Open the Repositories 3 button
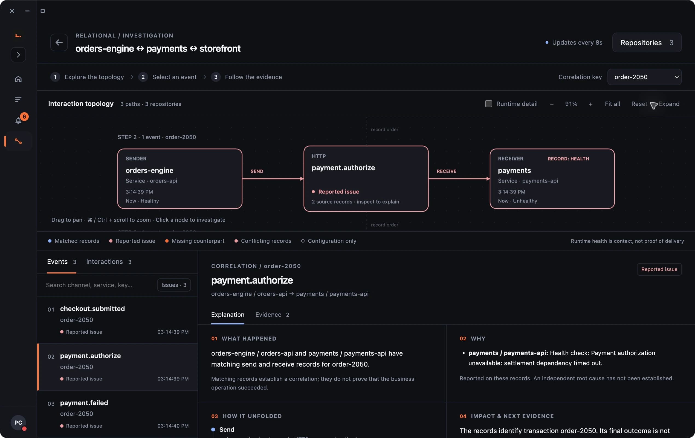The image size is (695, 438). [647, 42]
